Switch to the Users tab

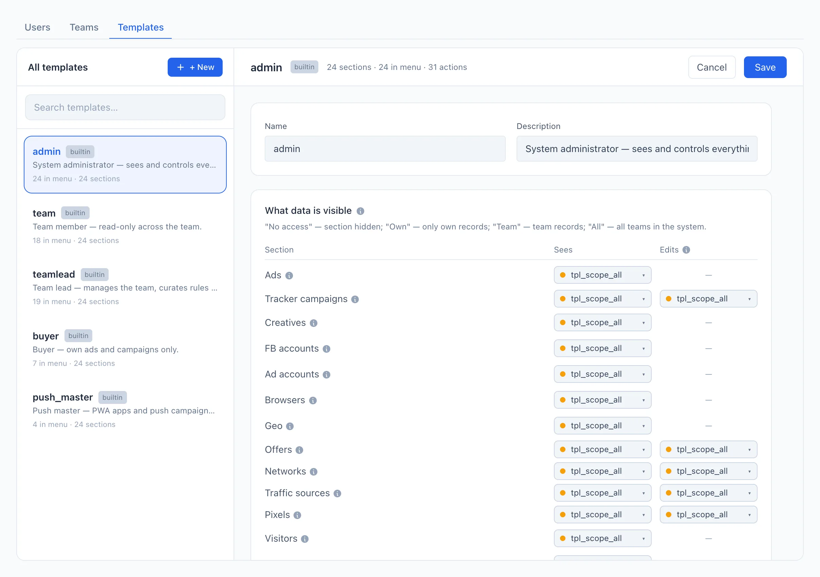tap(37, 27)
